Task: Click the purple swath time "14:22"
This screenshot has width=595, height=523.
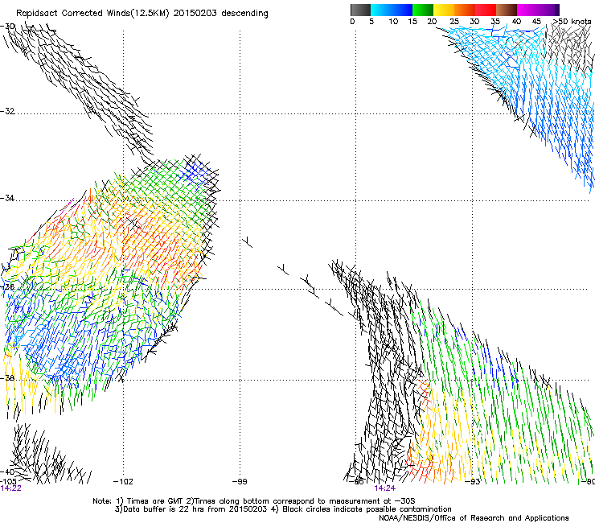Action: (10, 488)
